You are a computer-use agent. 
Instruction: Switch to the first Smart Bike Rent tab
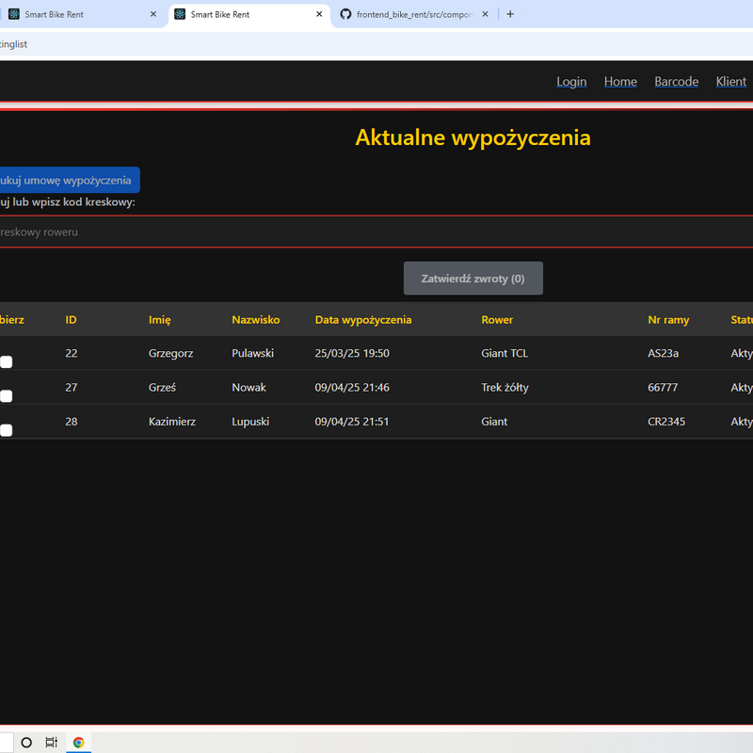click(x=75, y=15)
